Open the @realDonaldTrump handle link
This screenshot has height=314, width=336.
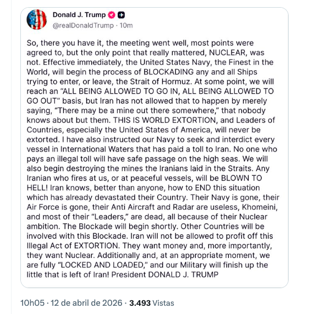point(83,25)
